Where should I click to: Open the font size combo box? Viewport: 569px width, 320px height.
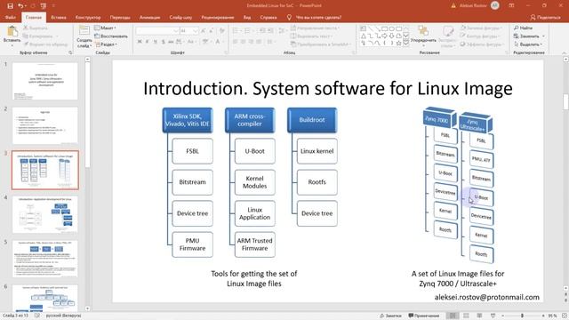tap(189, 31)
